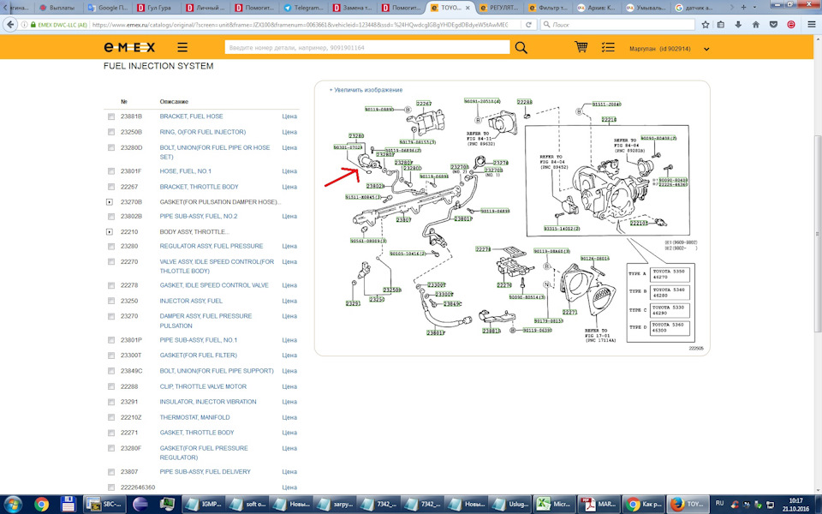The height and width of the screenshot is (514, 822).
Task: Open the hamburger menu next to the Emex logo
Action: [182, 49]
